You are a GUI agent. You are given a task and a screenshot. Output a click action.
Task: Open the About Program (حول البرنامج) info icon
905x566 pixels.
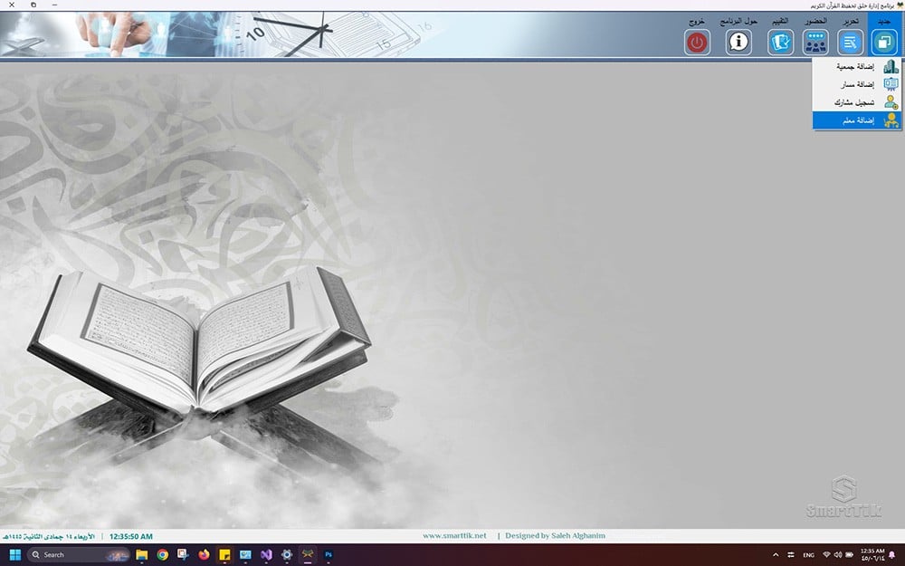[x=739, y=42]
